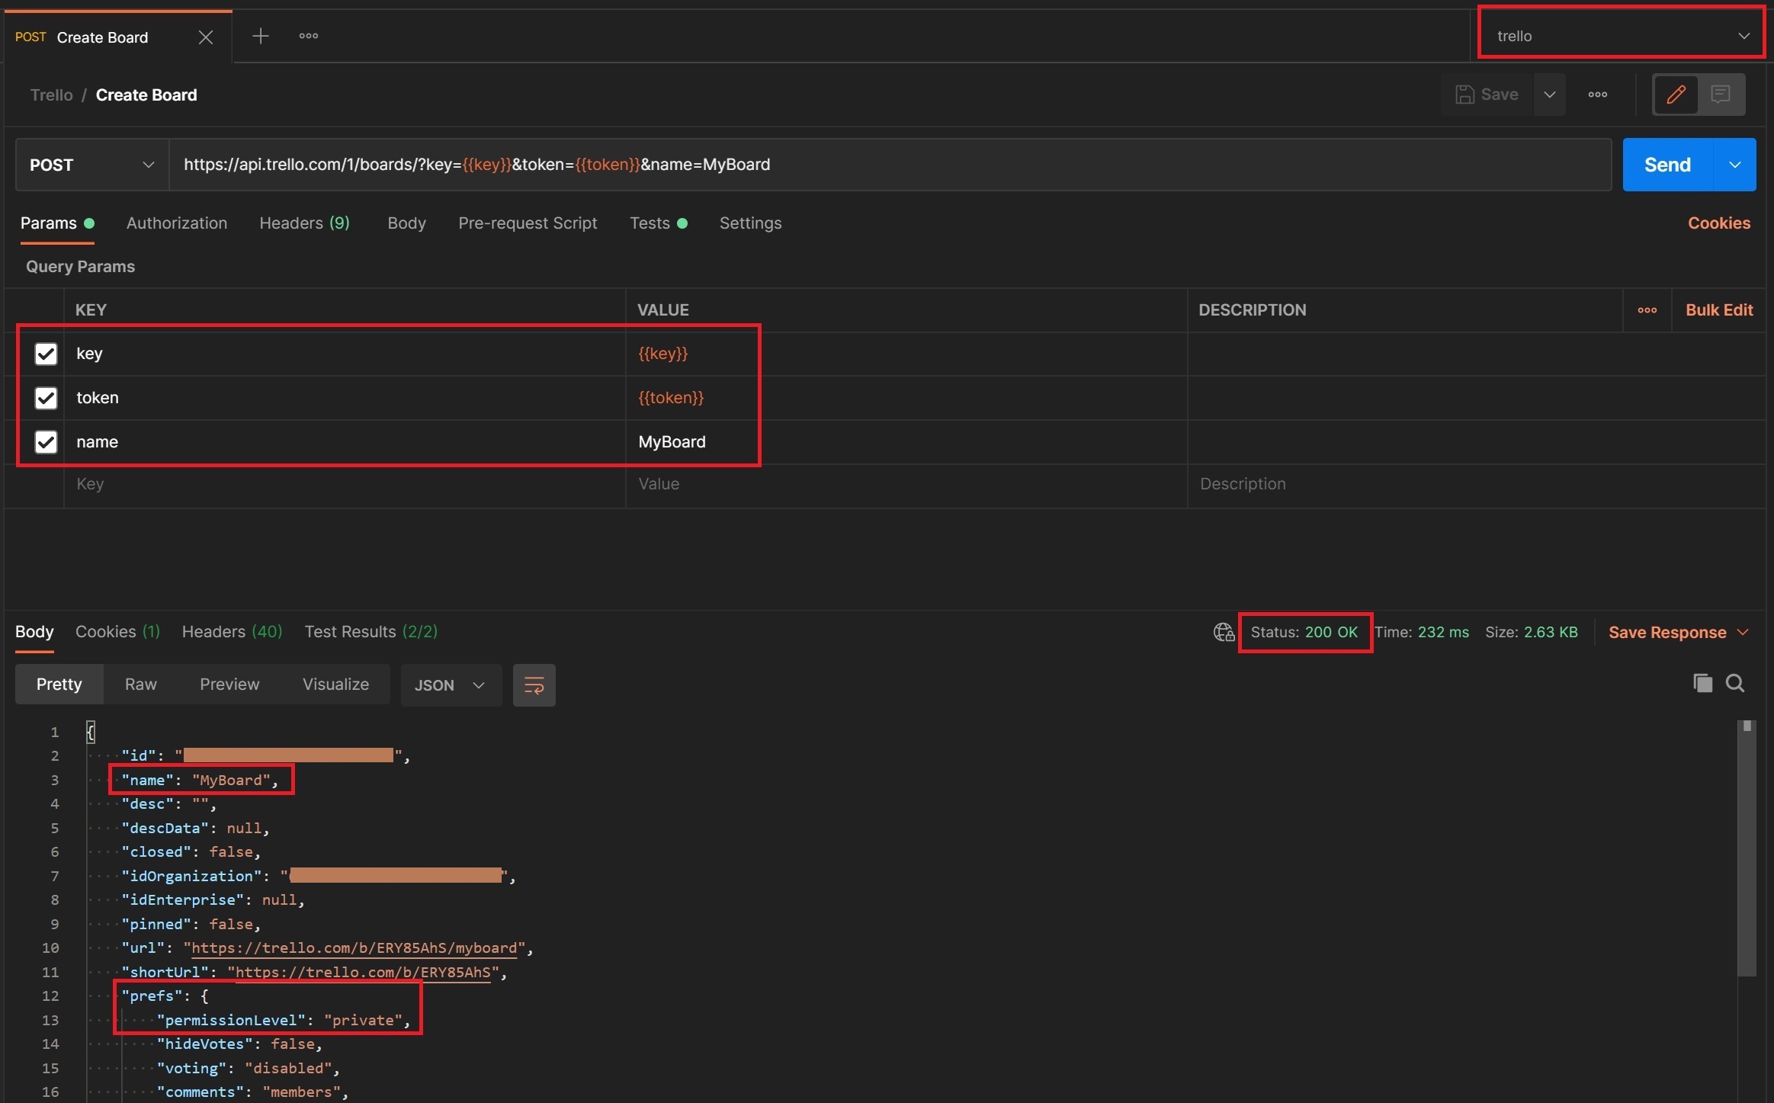Open the tab overflow options dots
1774x1103 pixels.
click(309, 36)
